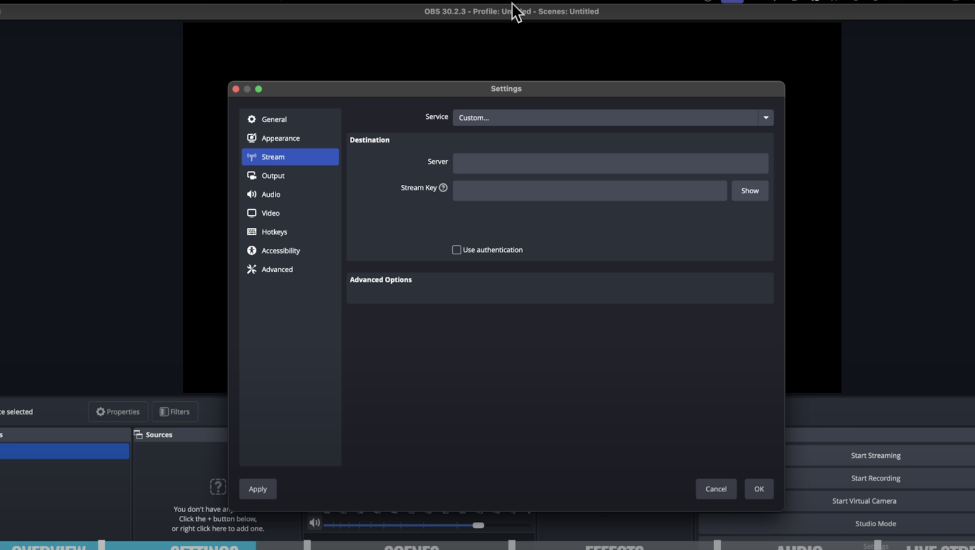Select the Hotkeys keyboard icon

pos(252,232)
